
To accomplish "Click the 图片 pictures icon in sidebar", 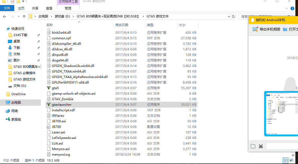I will pyautogui.click(x=10, y=60).
